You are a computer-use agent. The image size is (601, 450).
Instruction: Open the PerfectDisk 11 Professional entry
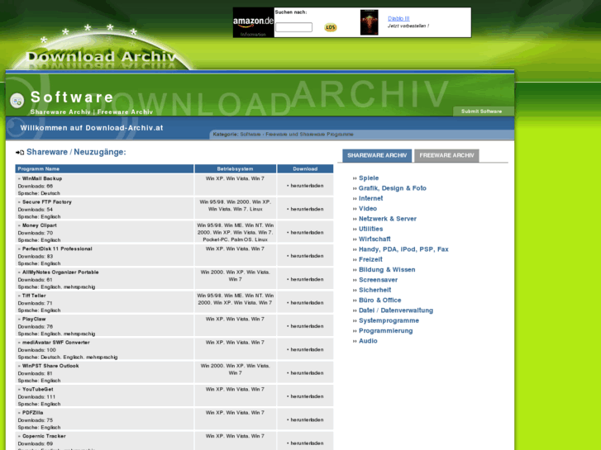(57, 249)
